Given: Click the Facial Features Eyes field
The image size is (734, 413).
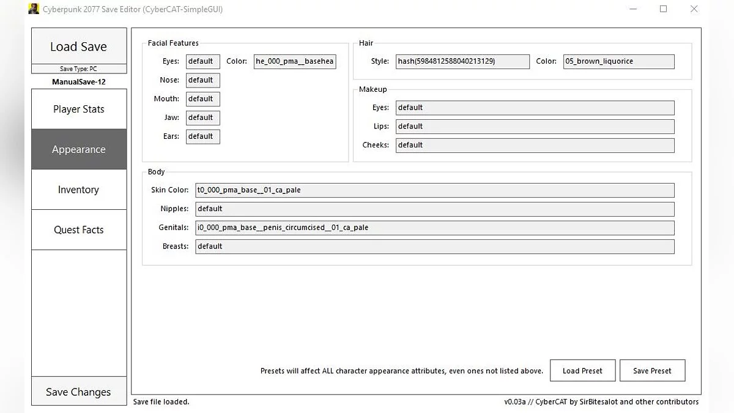Looking at the screenshot, I should pyautogui.click(x=202, y=61).
